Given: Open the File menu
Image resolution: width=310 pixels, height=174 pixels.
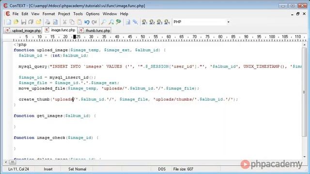Looking at the screenshot, I should click(15, 14).
